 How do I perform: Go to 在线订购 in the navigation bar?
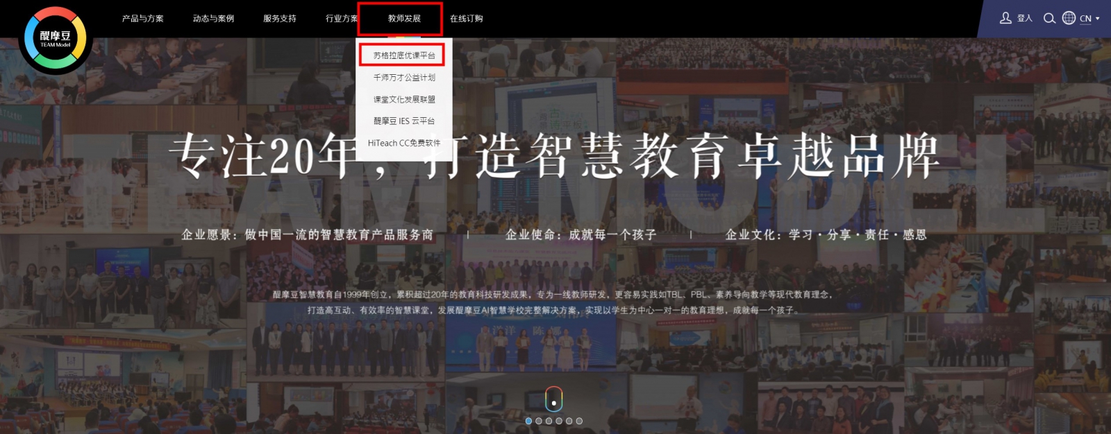pyautogui.click(x=466, y=19)
